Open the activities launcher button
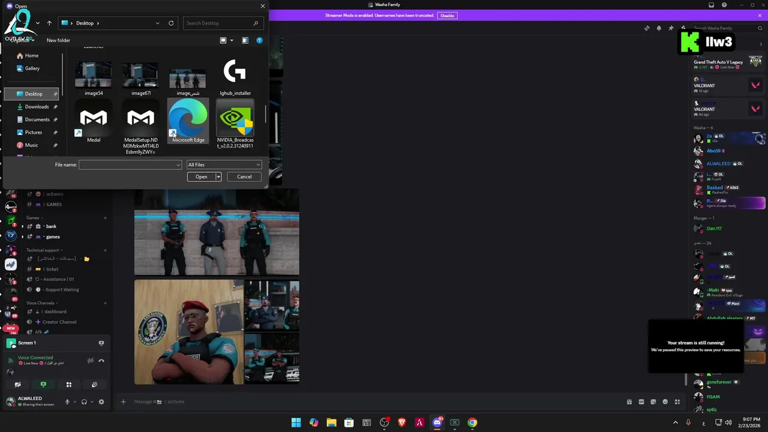 pos(68,385)
